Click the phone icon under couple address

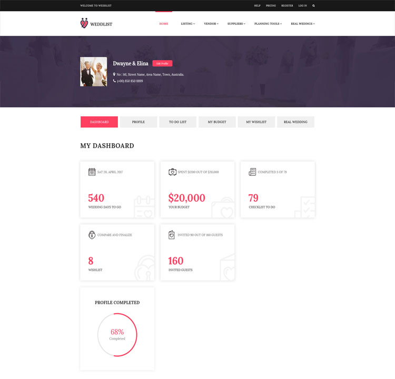click(114, 81)
